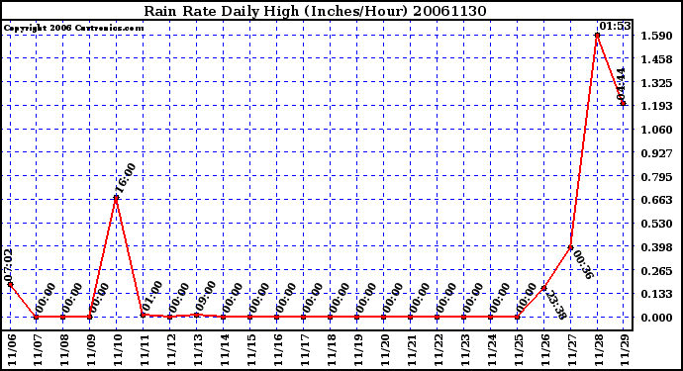Click the '07:02' time annotation
The image size is (683, 371).
(x=8, y=265)
